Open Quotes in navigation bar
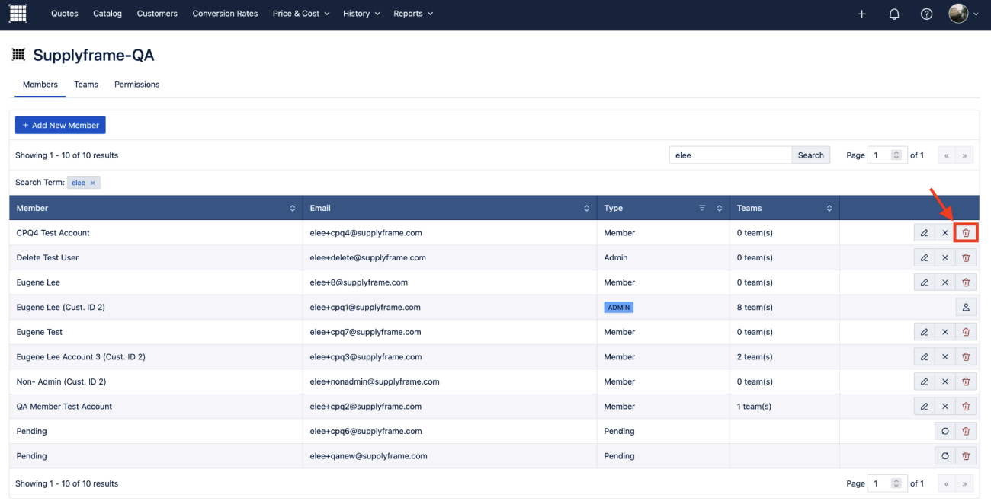The image size is (991, 501). pos(65,14)
